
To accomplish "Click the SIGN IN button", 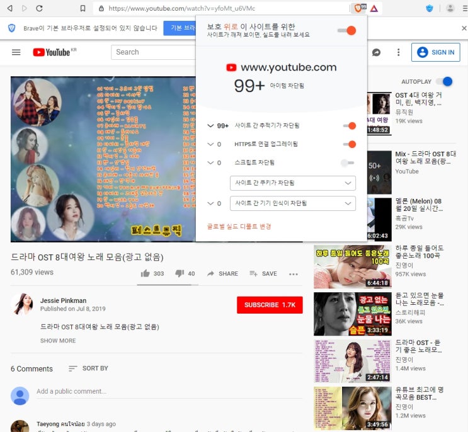I will [435, 52].
